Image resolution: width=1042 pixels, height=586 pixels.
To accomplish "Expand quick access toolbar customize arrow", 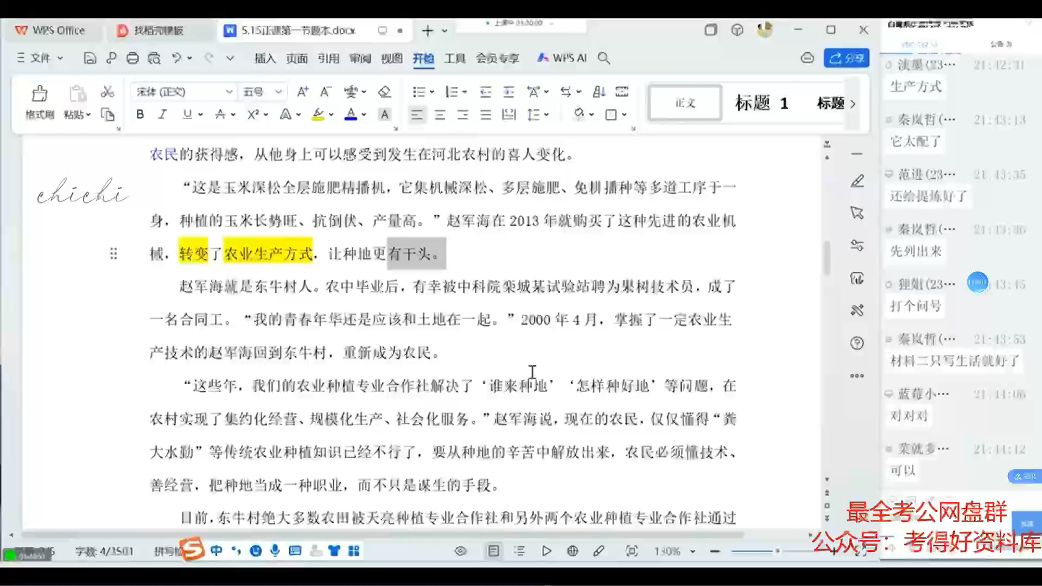I will 230,58.
